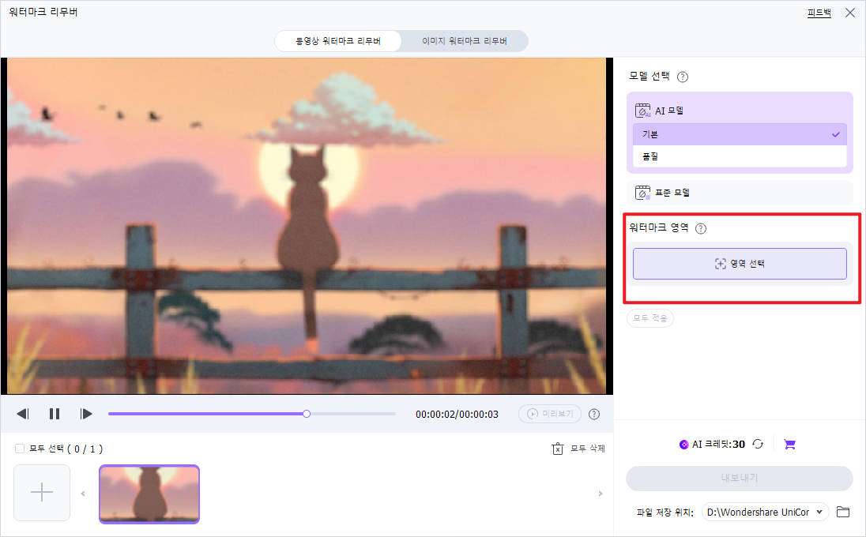Step back to the previous frame

click(23, 413)
